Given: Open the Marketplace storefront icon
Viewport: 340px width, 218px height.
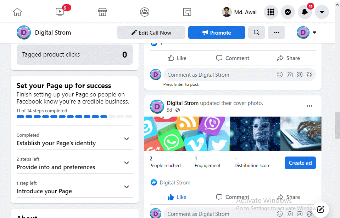Looking at the screenshot, I should [x=102, y=12].
